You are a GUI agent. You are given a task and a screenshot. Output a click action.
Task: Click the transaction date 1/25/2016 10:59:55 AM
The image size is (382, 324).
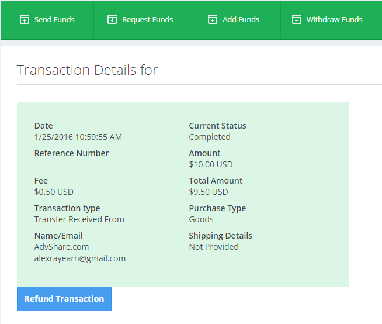(78, 137)
